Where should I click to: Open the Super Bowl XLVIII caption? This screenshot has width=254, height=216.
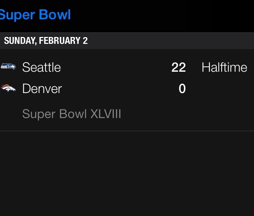tap(72, 114)
